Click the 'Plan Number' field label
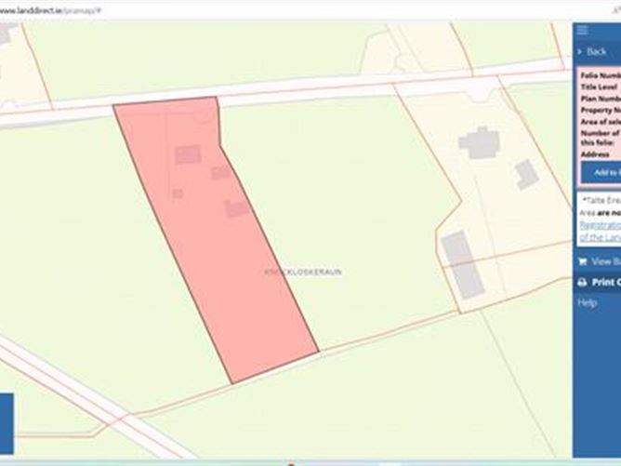This screenshot has width=621, height=466. tap(601, 99)
